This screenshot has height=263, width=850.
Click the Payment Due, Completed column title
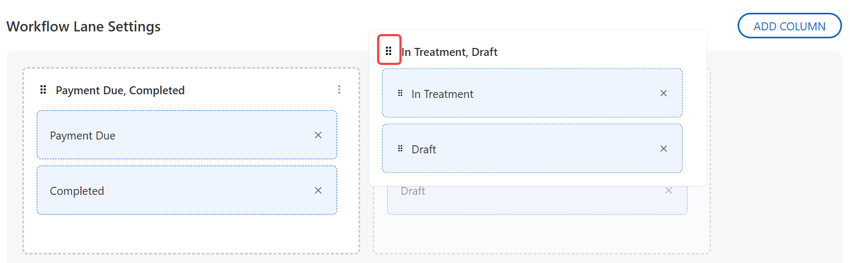pos(120,91)
